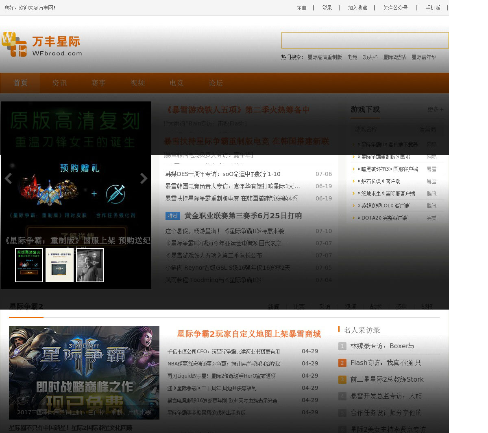
Task: Click the 万丰星际 WF logo
Action: coord(42,44)
